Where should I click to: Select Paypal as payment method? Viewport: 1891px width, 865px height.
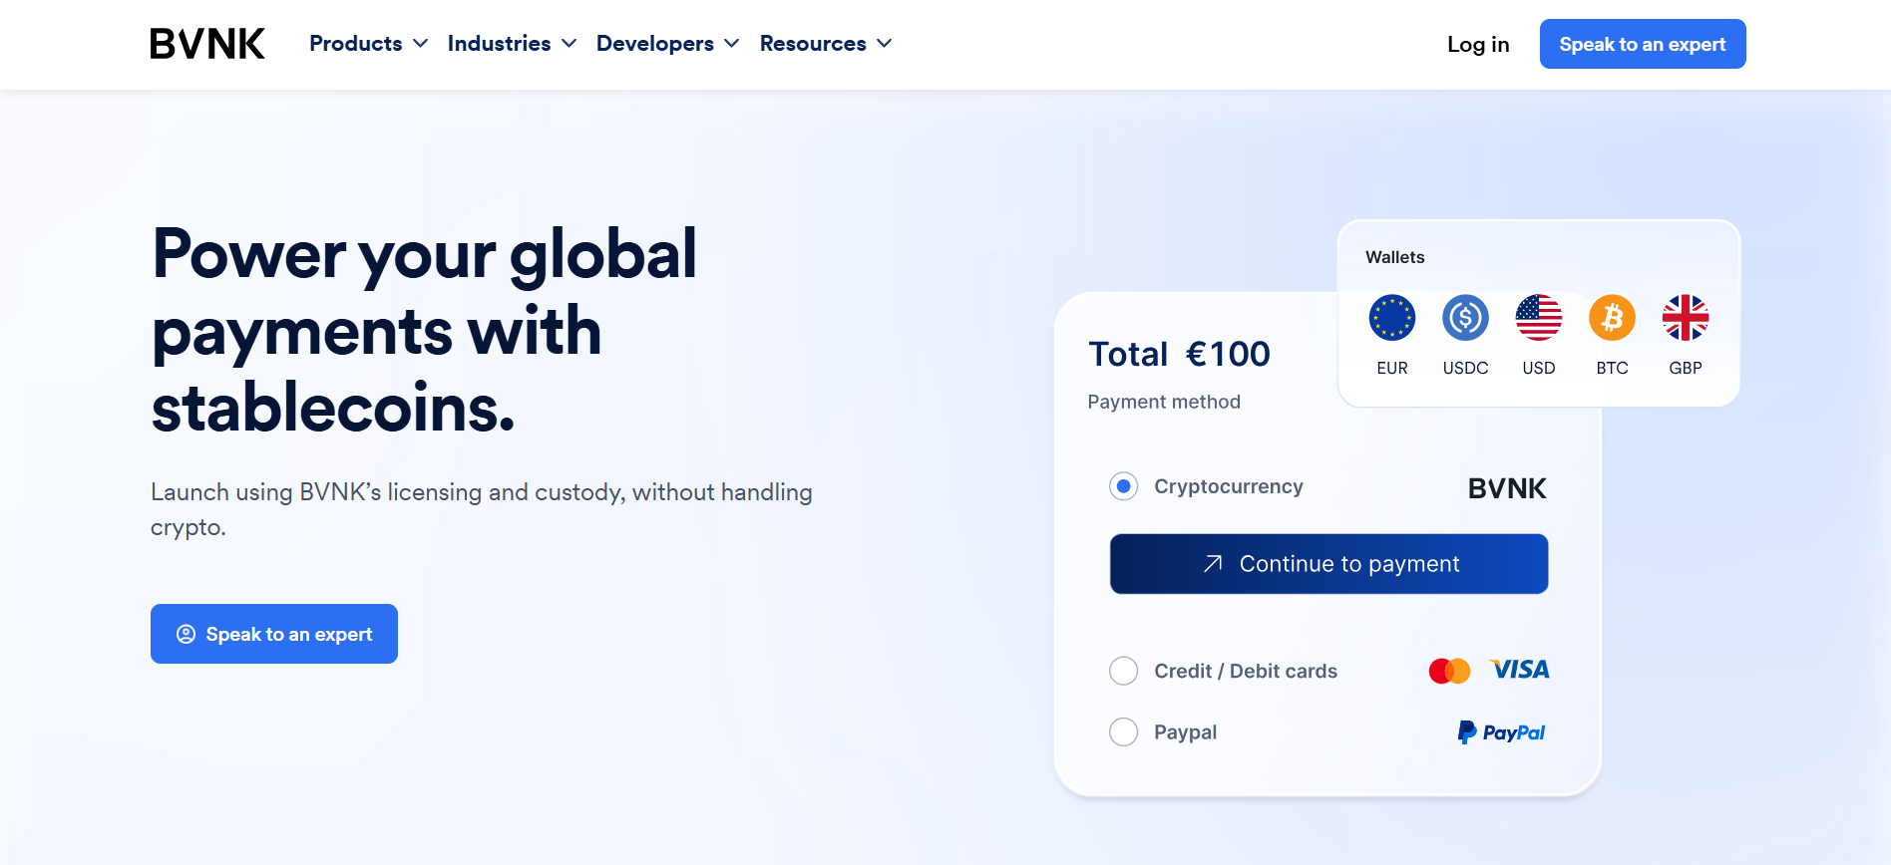(x=1123, y=731)
